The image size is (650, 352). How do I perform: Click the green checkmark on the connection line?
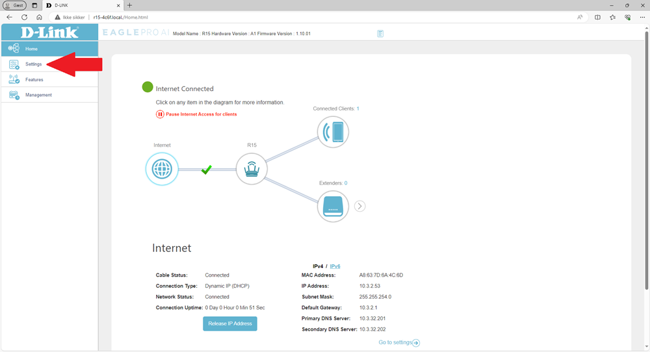(207, 170)
